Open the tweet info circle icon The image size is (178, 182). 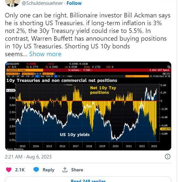point(168,157)
